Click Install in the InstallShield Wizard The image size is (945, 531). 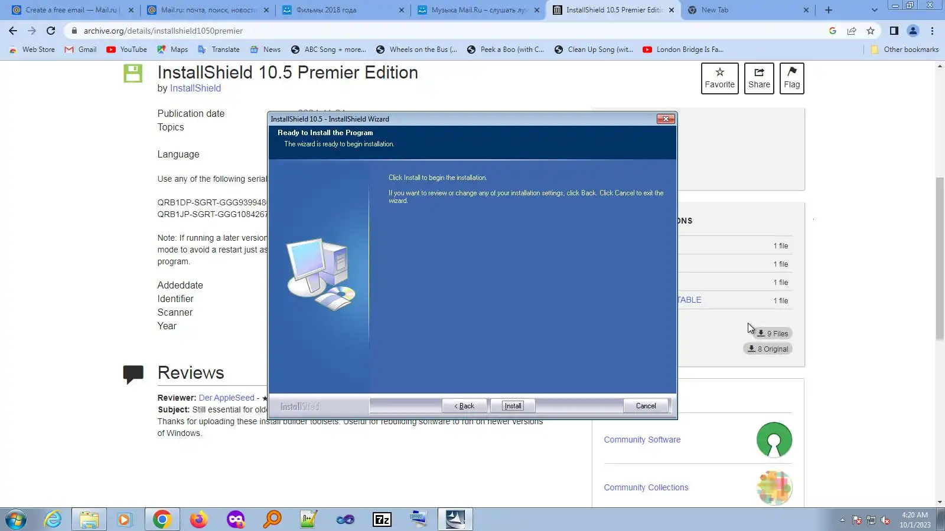point(513,406)
